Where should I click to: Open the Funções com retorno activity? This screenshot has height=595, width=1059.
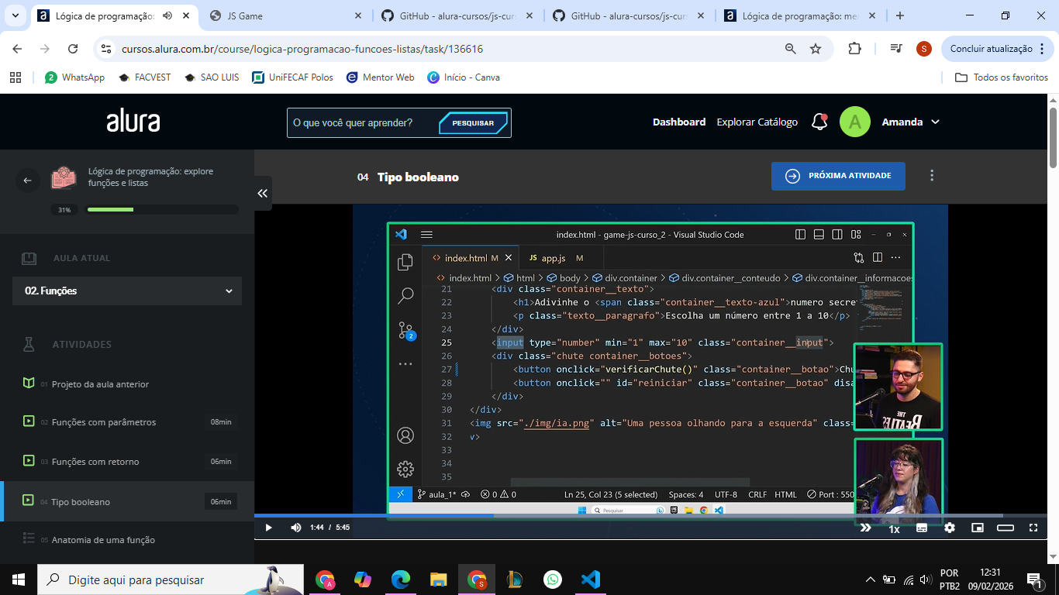pos(95,462)
